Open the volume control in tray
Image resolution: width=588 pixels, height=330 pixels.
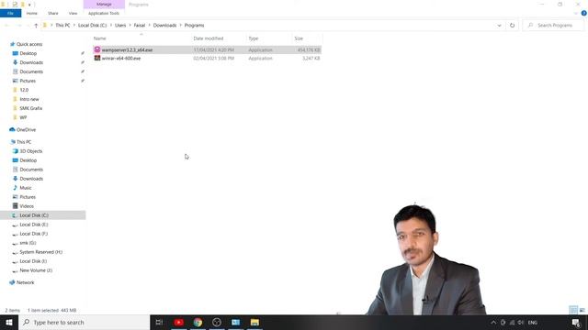tap(521, 323)
